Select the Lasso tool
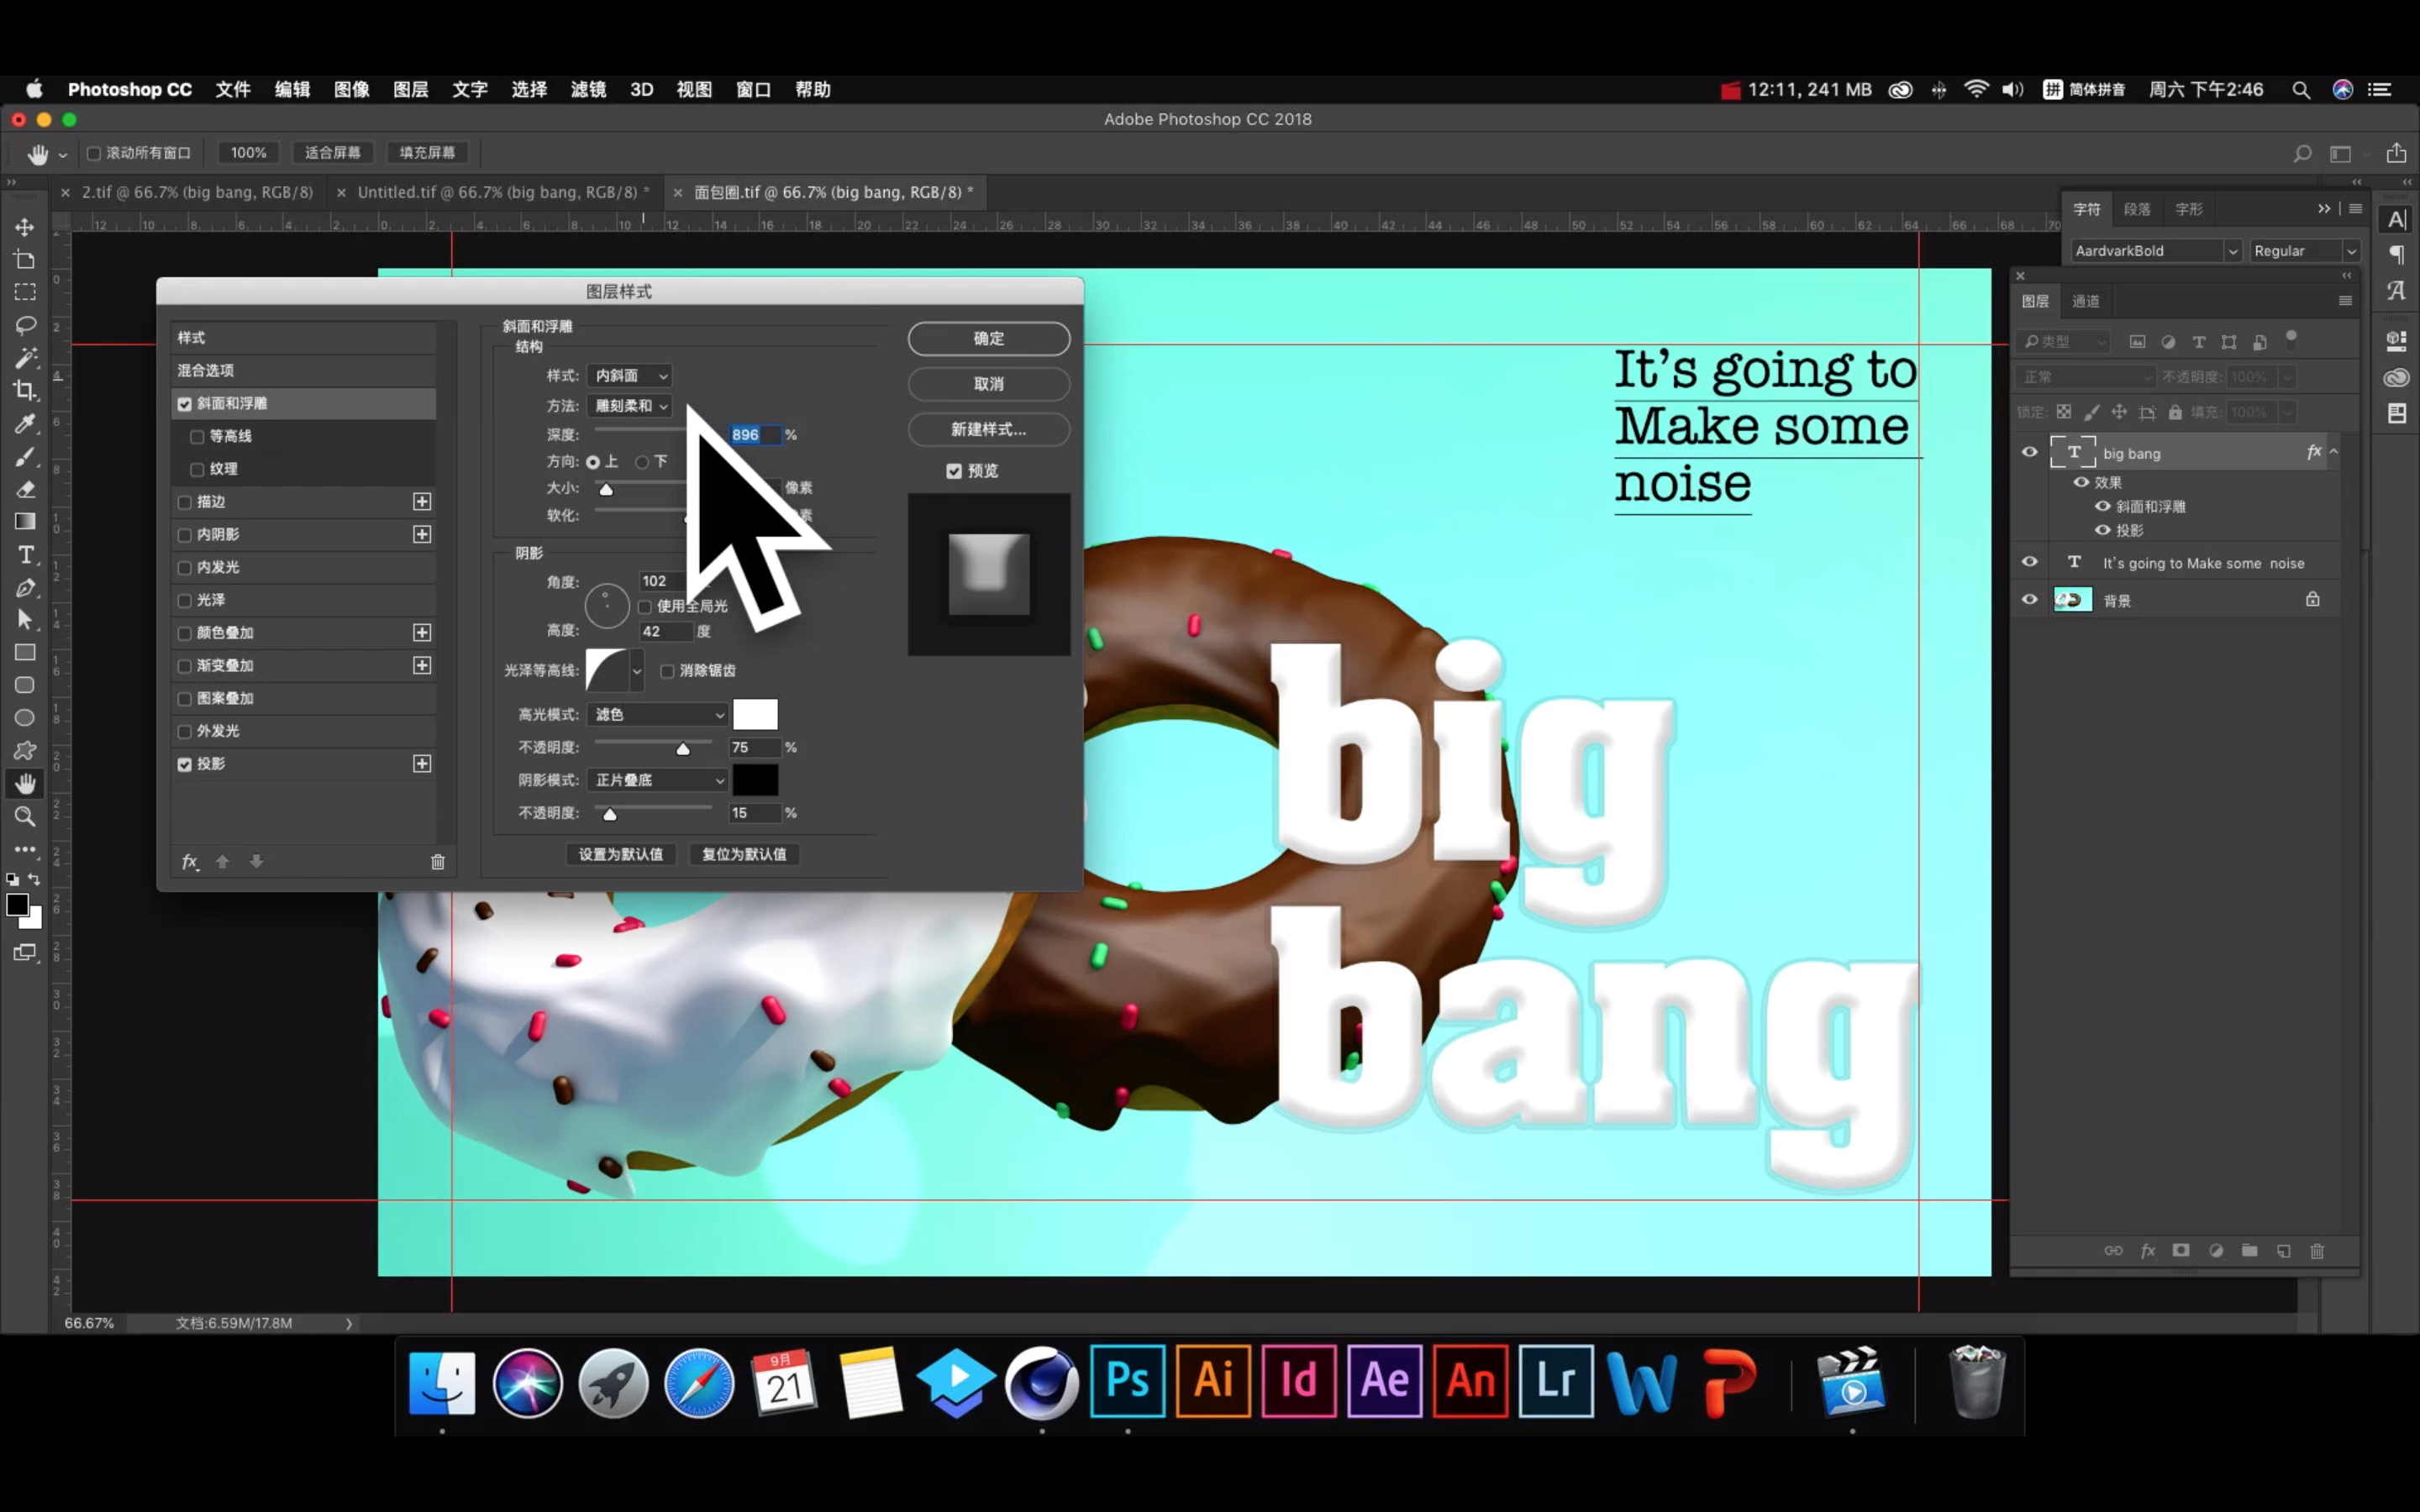2420x1512 pixels. tap(25, 325)
